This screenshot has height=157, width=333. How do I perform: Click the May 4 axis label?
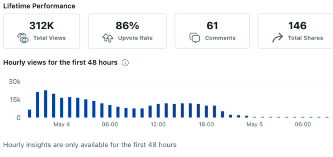(61, 125)
